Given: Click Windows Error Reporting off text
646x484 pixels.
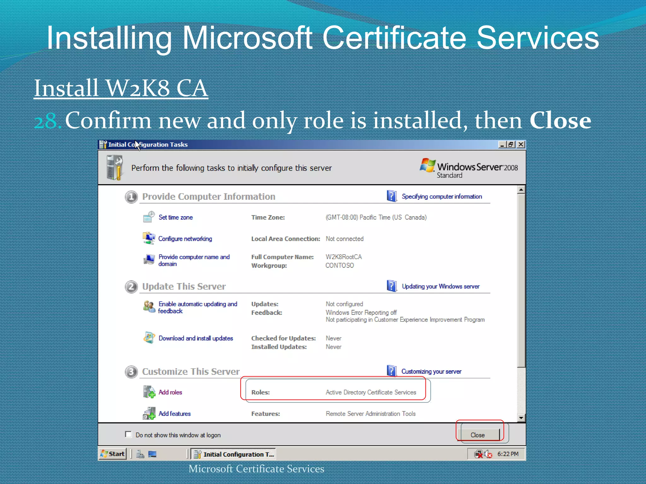Looking at the screenshot, I should pyautogui.click(x=361, y=312).
